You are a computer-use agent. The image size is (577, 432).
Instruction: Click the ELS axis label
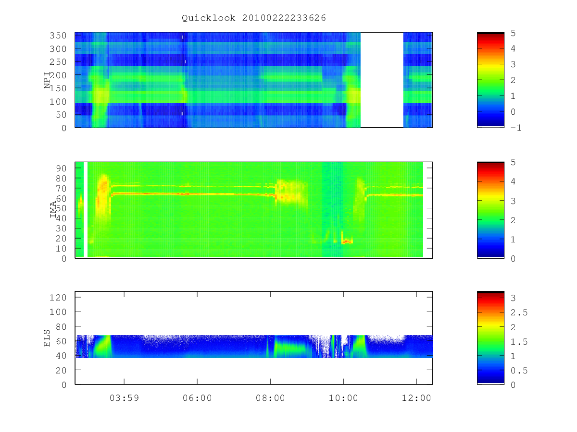click(x=47, y=337)
